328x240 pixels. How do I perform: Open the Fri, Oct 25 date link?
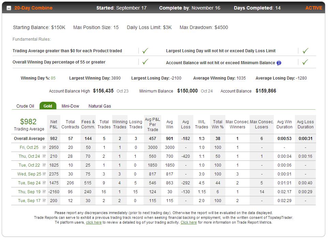point(29,147)
